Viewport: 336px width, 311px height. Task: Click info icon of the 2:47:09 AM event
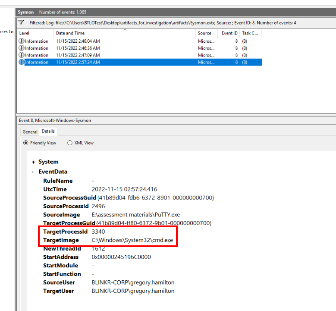(22, 55)
